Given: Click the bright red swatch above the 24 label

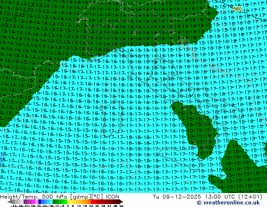Looking at the screenshot, I should click(92, 202).
